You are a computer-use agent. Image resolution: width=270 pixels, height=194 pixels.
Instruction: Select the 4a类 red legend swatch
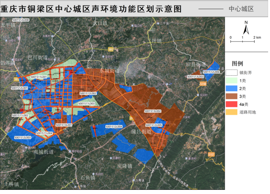[231, 104]
